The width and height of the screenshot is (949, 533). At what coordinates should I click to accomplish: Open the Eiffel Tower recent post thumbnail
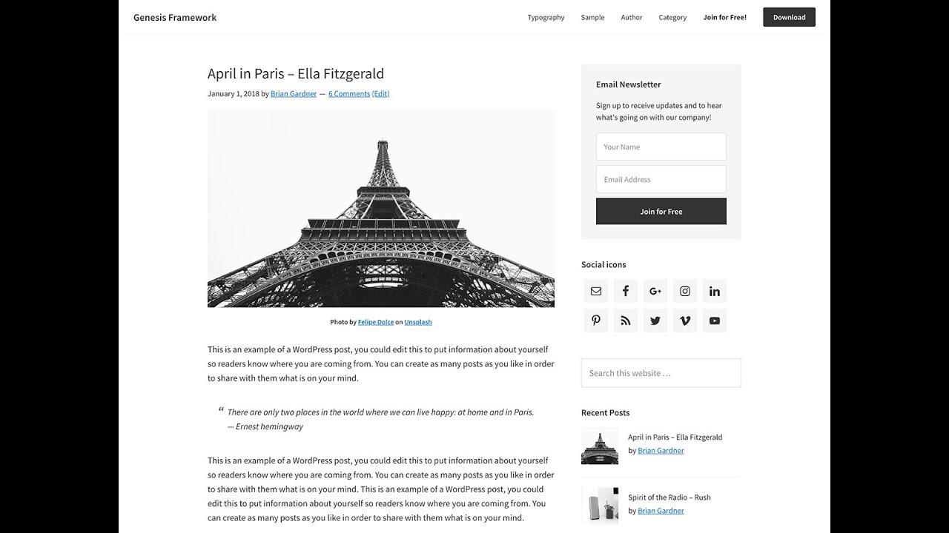600,446
